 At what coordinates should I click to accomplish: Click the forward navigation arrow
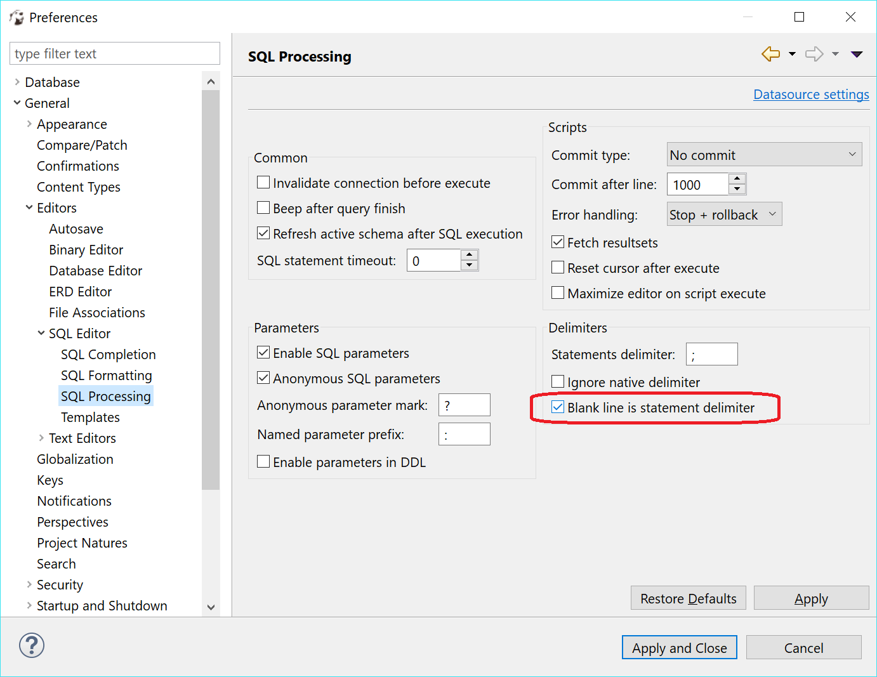[x=814, y=54]
